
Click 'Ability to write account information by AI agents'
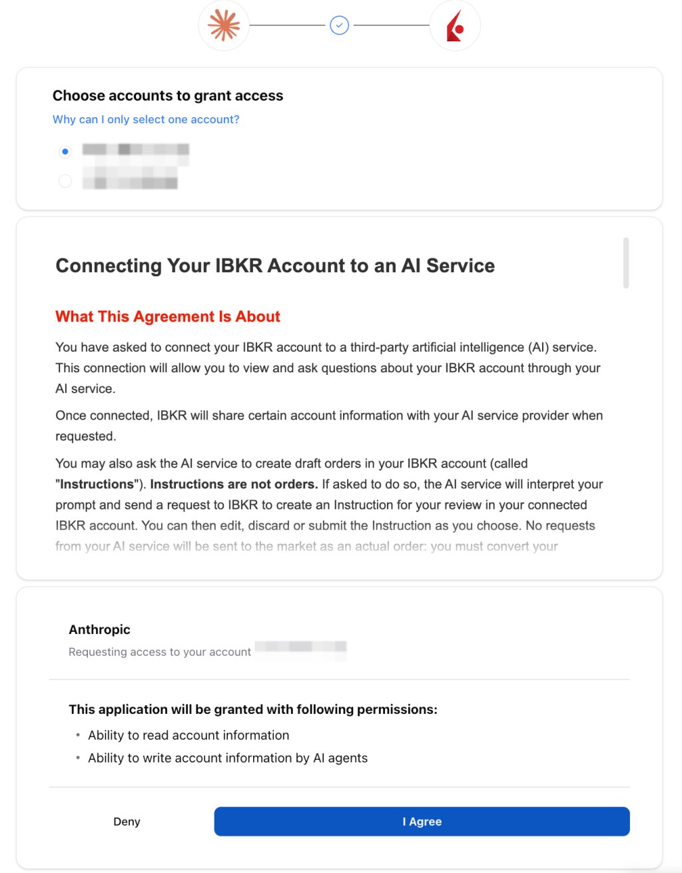(x=228, y=758)
